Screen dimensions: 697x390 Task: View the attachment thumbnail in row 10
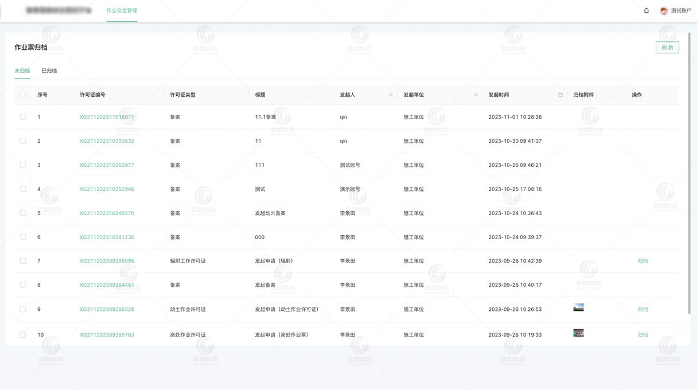pos(578,331)
